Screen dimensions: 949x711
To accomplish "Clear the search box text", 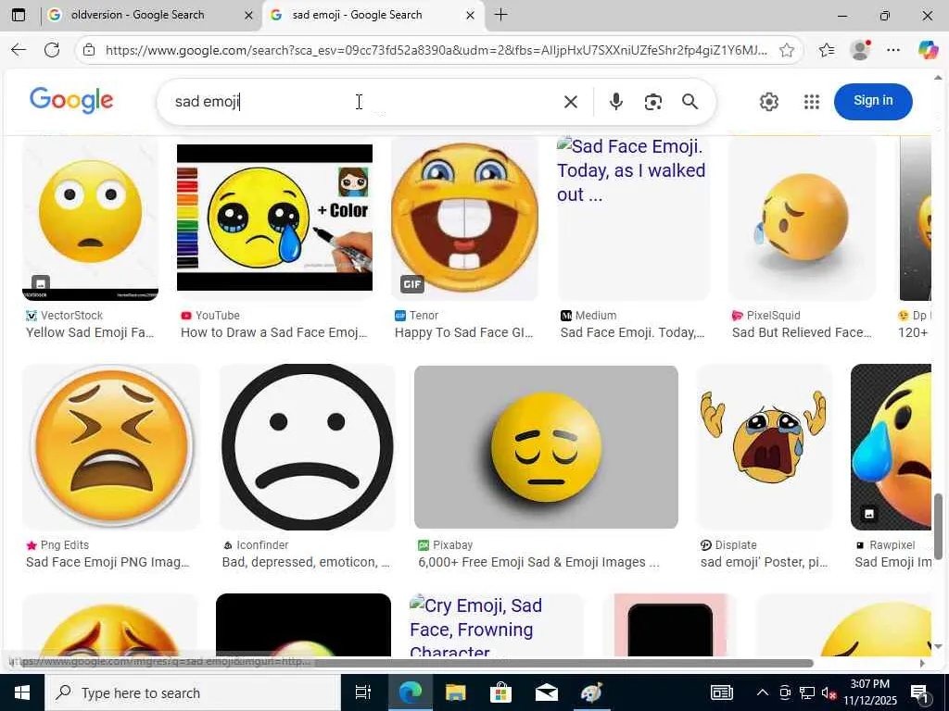I will (x=570, y=102).
